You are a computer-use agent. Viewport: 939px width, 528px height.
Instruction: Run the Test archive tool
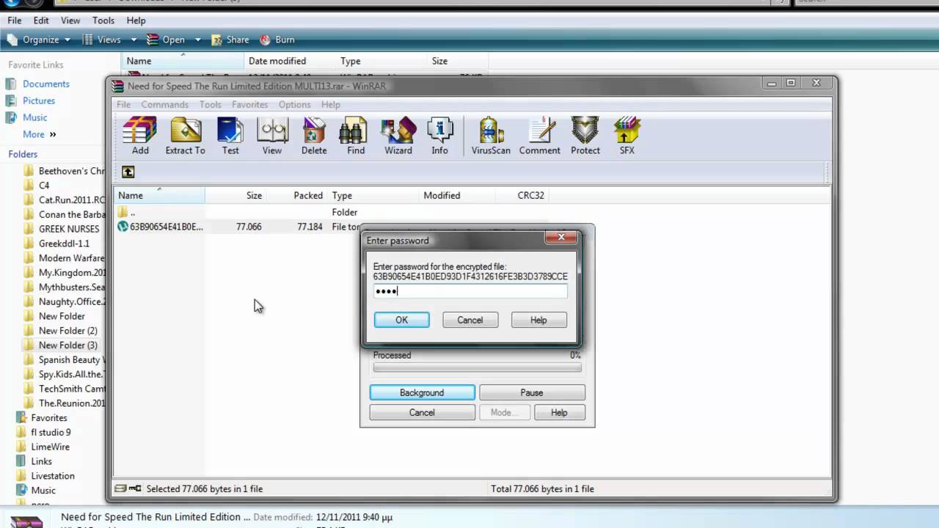230,136
